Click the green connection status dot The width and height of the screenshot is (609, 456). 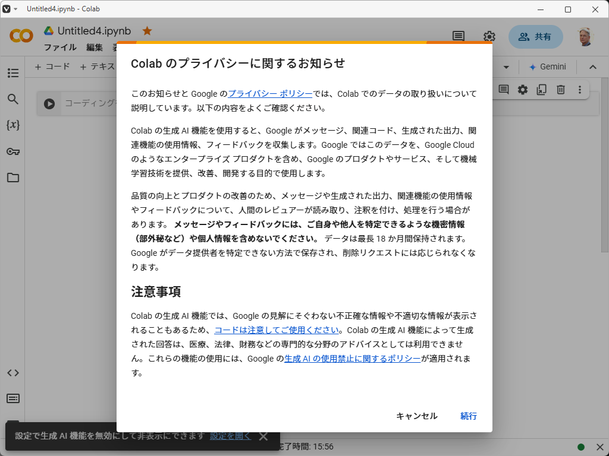coord(581,447)
